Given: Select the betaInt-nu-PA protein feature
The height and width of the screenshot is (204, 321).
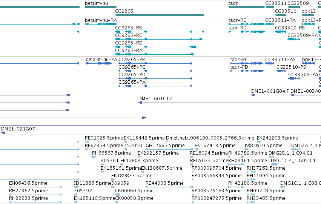Looking at the screenshot, I should coord(99,63).
